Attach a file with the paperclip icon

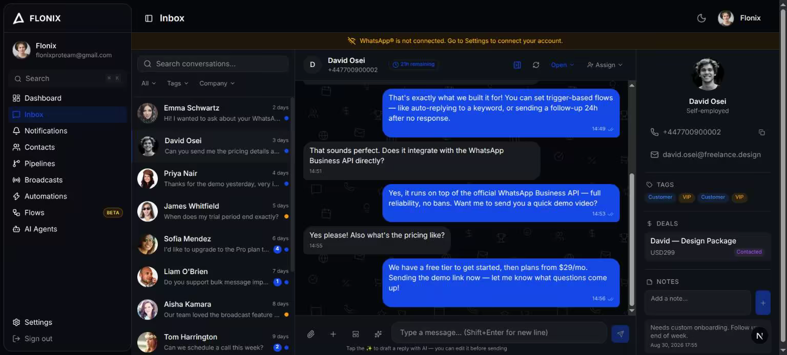[310, 334]
